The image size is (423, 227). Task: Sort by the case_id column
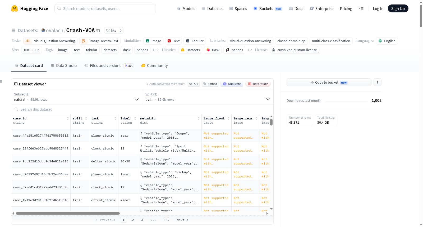coord(68,118)
